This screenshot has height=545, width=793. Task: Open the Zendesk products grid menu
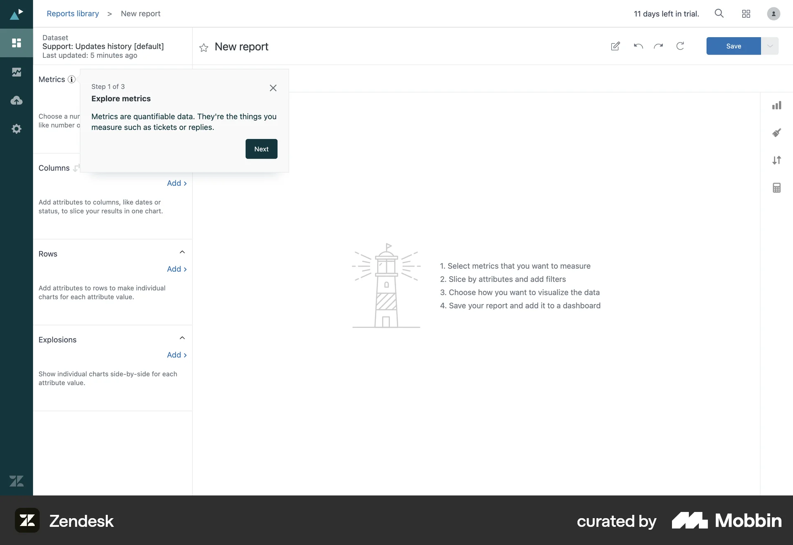tap(746, 14)
